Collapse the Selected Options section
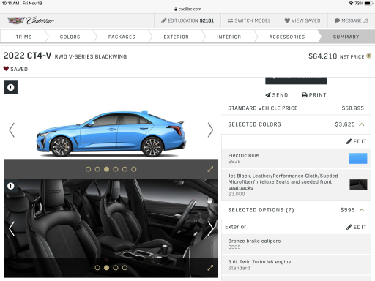The height and width of the screenshot is (281, 375). point(362,210)
